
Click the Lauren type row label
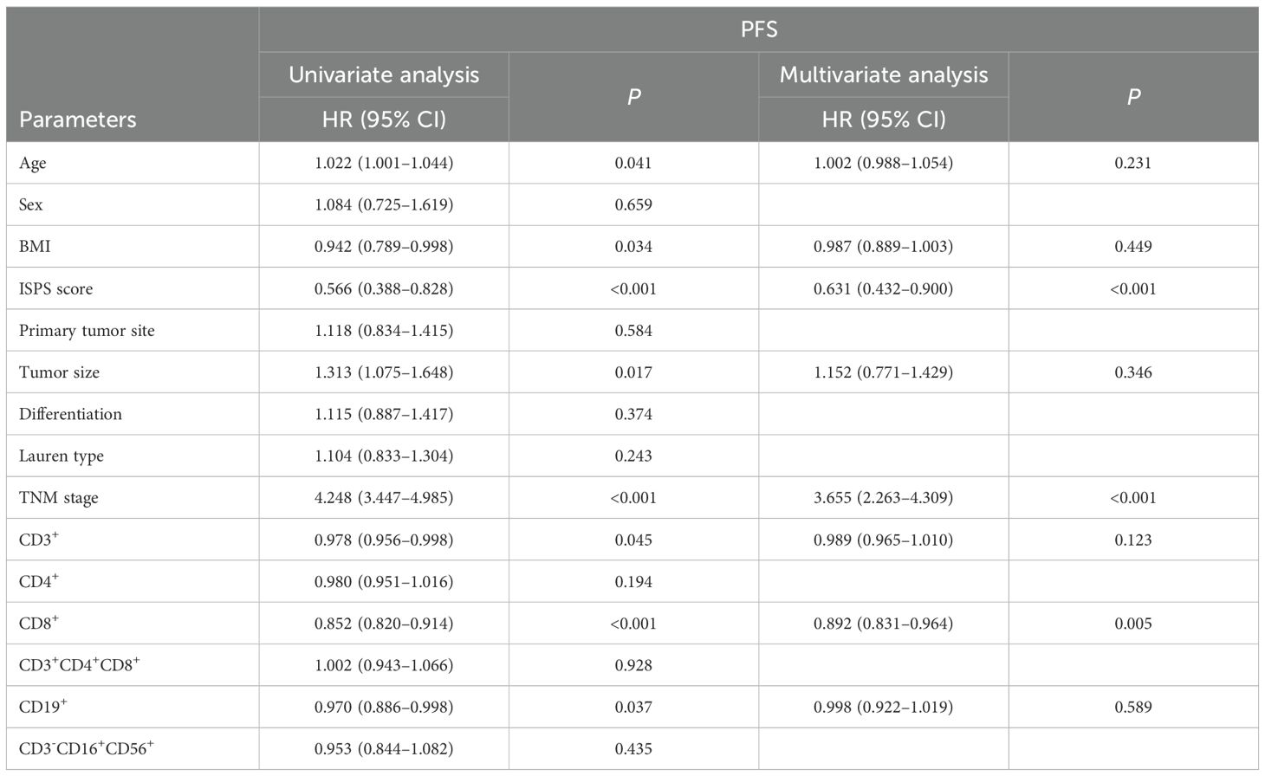coord(61,456)
